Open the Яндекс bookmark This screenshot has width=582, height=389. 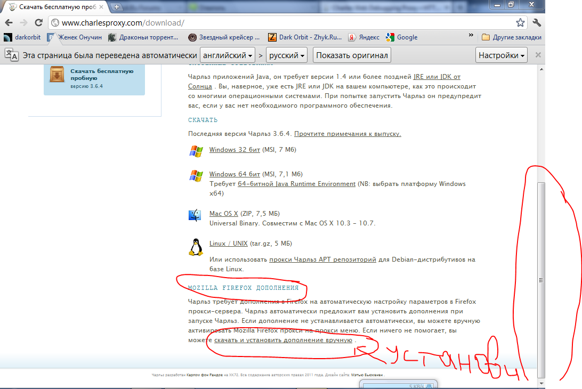click(x=363, y=37)
